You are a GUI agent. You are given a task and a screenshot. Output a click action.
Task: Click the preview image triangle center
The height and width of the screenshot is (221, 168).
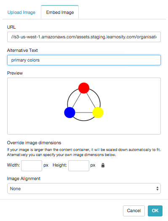coord(84,105)
